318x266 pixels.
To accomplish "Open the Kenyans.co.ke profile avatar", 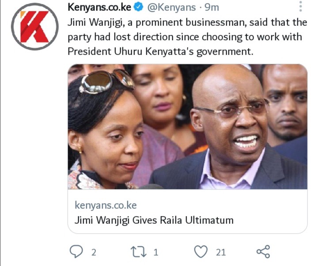I will [x=35, y=27].
